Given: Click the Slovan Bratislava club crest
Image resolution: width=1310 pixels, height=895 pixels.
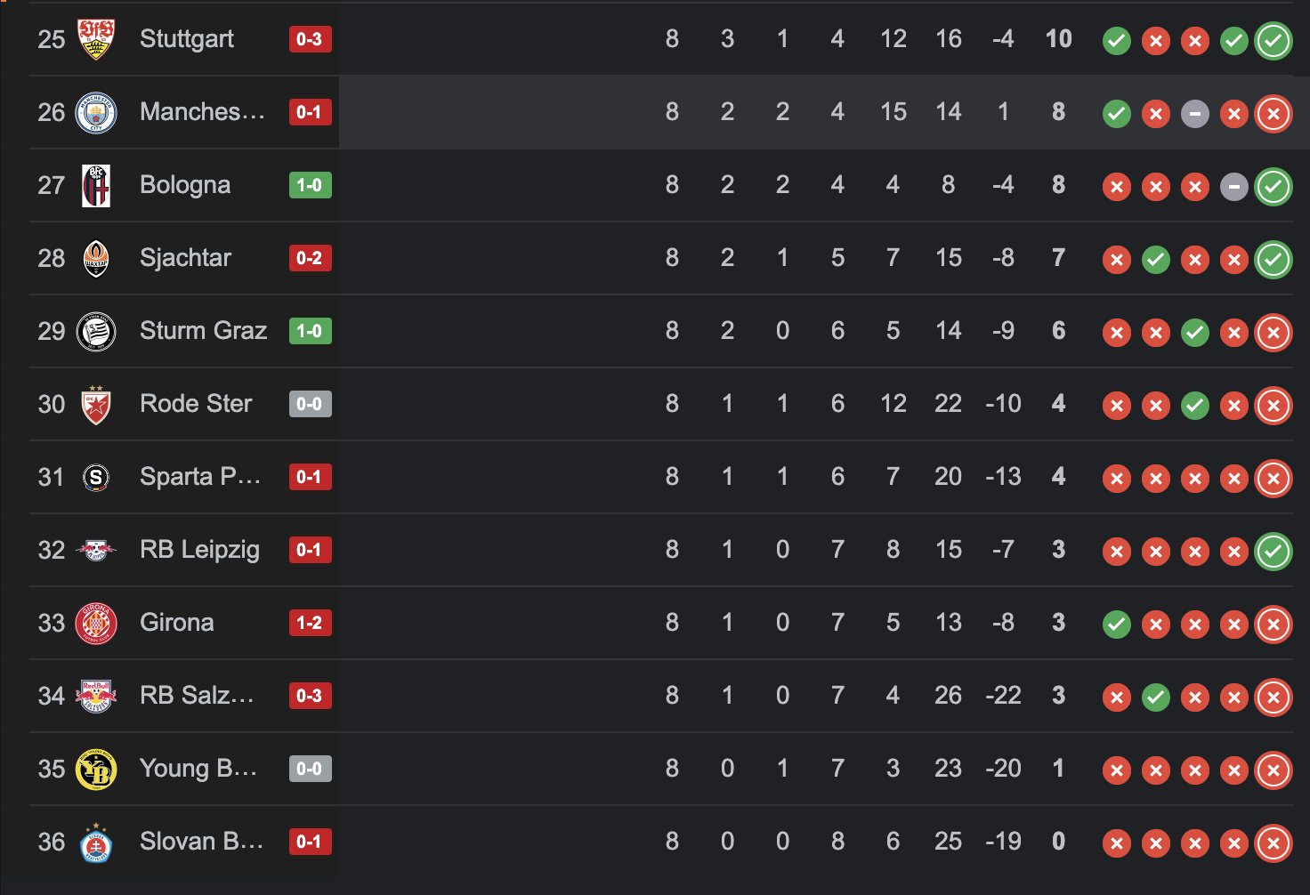Looking at the screenshot, I should point(96,843).
